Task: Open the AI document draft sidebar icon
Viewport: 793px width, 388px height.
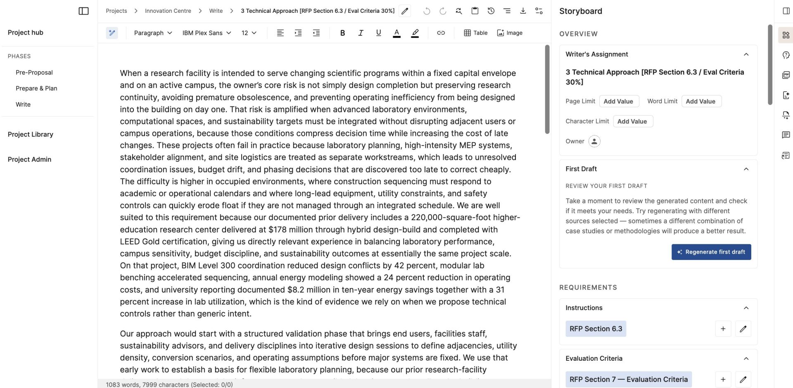Action: pos(786,95)
